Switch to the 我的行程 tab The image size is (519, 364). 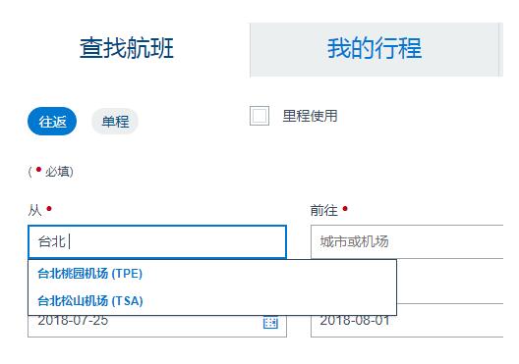(375, 49)
